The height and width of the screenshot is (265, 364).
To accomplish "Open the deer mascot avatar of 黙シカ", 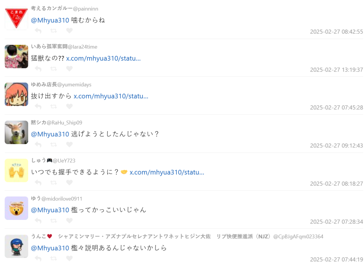I will coord(16,132).
